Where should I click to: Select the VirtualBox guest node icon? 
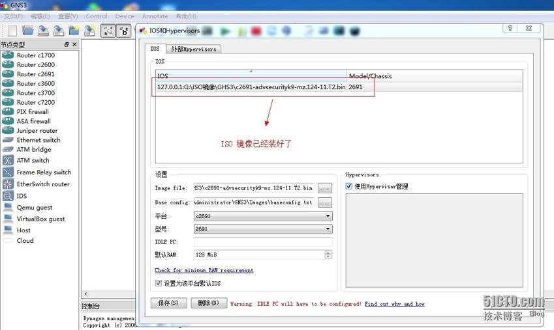[x=8, y=219]
